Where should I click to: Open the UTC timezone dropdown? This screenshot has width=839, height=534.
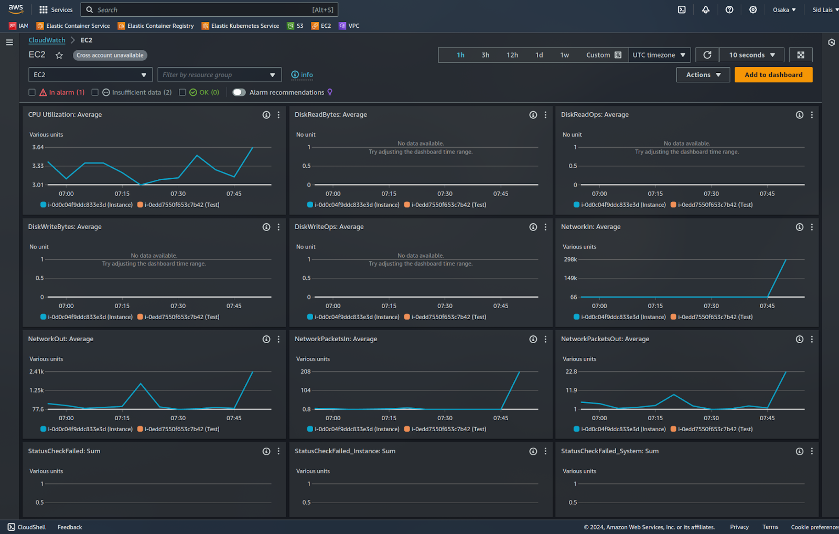(x=659, y=55)
